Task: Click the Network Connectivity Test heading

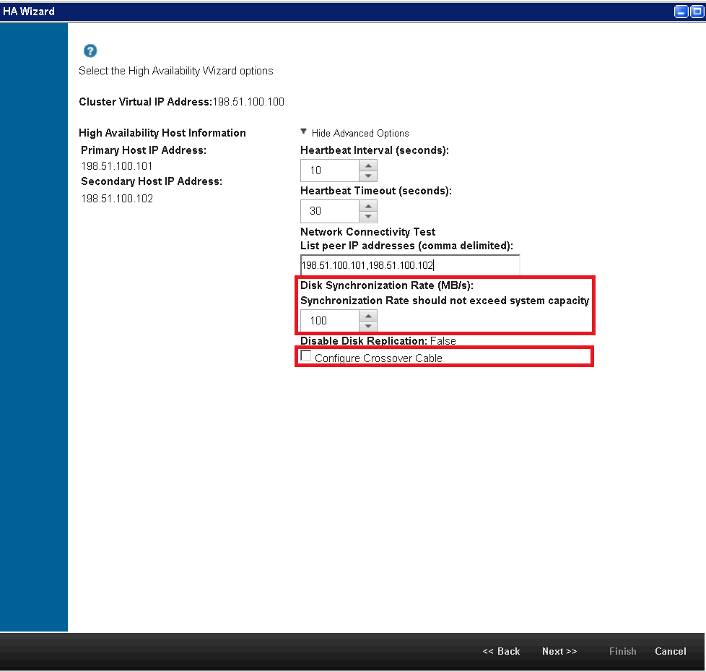Action: tap(368, 232)
